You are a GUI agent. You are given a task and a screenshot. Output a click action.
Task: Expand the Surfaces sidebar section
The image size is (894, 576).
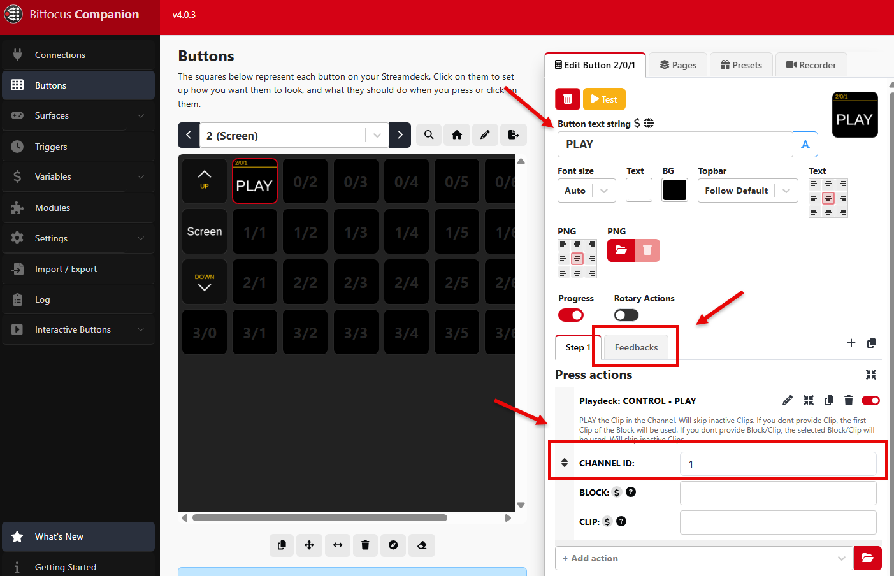tap(78, 116)
